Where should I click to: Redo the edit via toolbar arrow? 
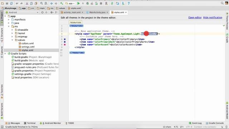point(21,3)
